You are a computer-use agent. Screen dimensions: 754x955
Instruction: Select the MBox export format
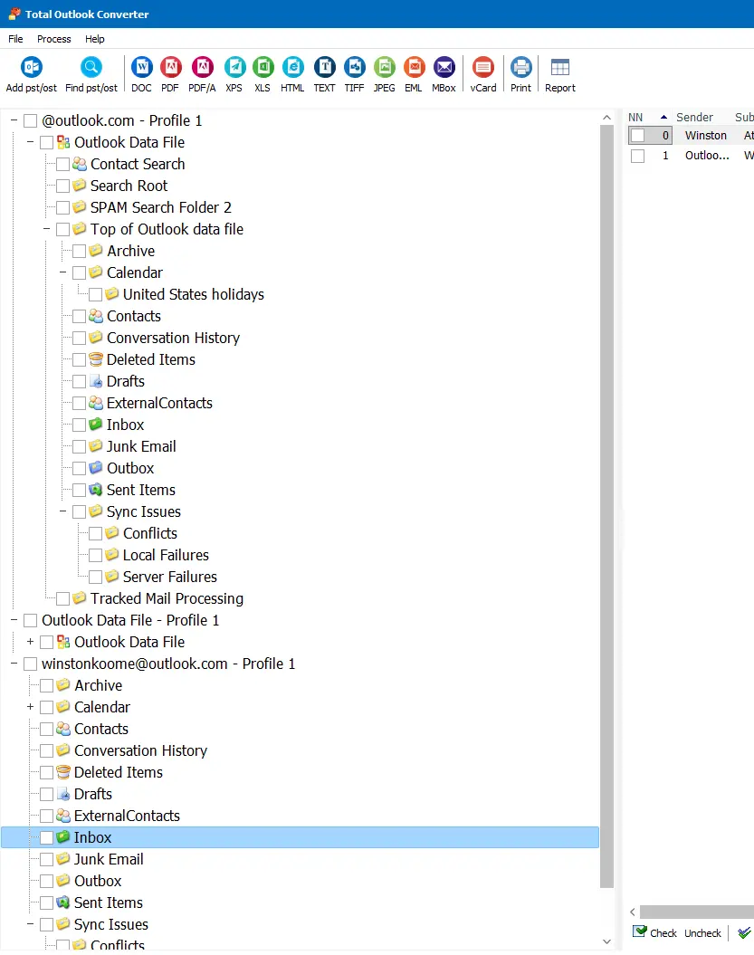click(x=444, y=67)
